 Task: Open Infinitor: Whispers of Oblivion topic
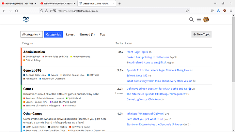(145, 114)
